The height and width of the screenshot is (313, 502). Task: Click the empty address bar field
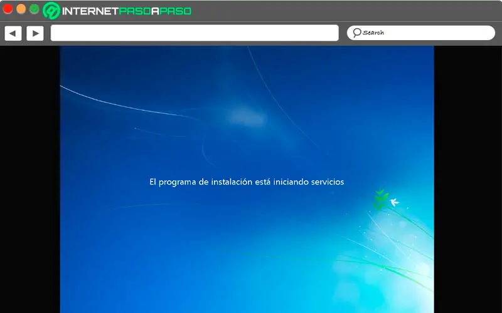point(195,33)
